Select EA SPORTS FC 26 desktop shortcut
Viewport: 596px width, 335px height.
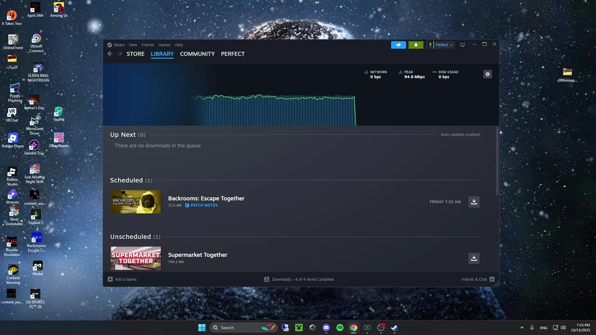pos(35,299)
